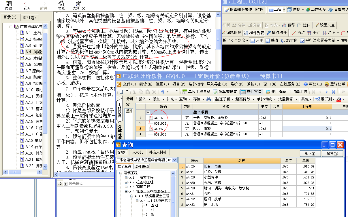This screenshot has height=217, width=348.
Task: Select the 工程概况 vertical tab
Action: [x=120, y=110]
